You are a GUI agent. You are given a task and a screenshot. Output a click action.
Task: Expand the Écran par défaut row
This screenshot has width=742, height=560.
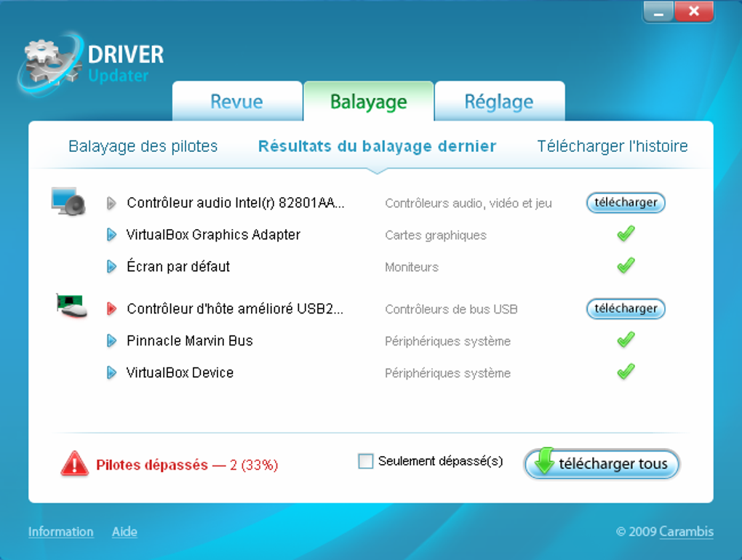click(x=111, y=267)
